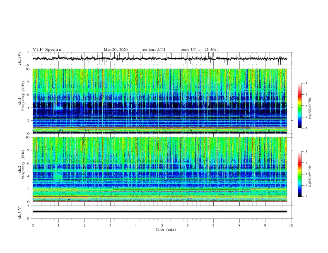Click the 'ch.3(V)' axis label
The width and height of the screenshot is (328, 253).
point(20,212)
